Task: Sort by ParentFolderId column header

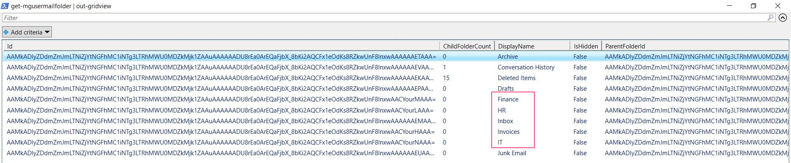Action: (x=695, y=46)
